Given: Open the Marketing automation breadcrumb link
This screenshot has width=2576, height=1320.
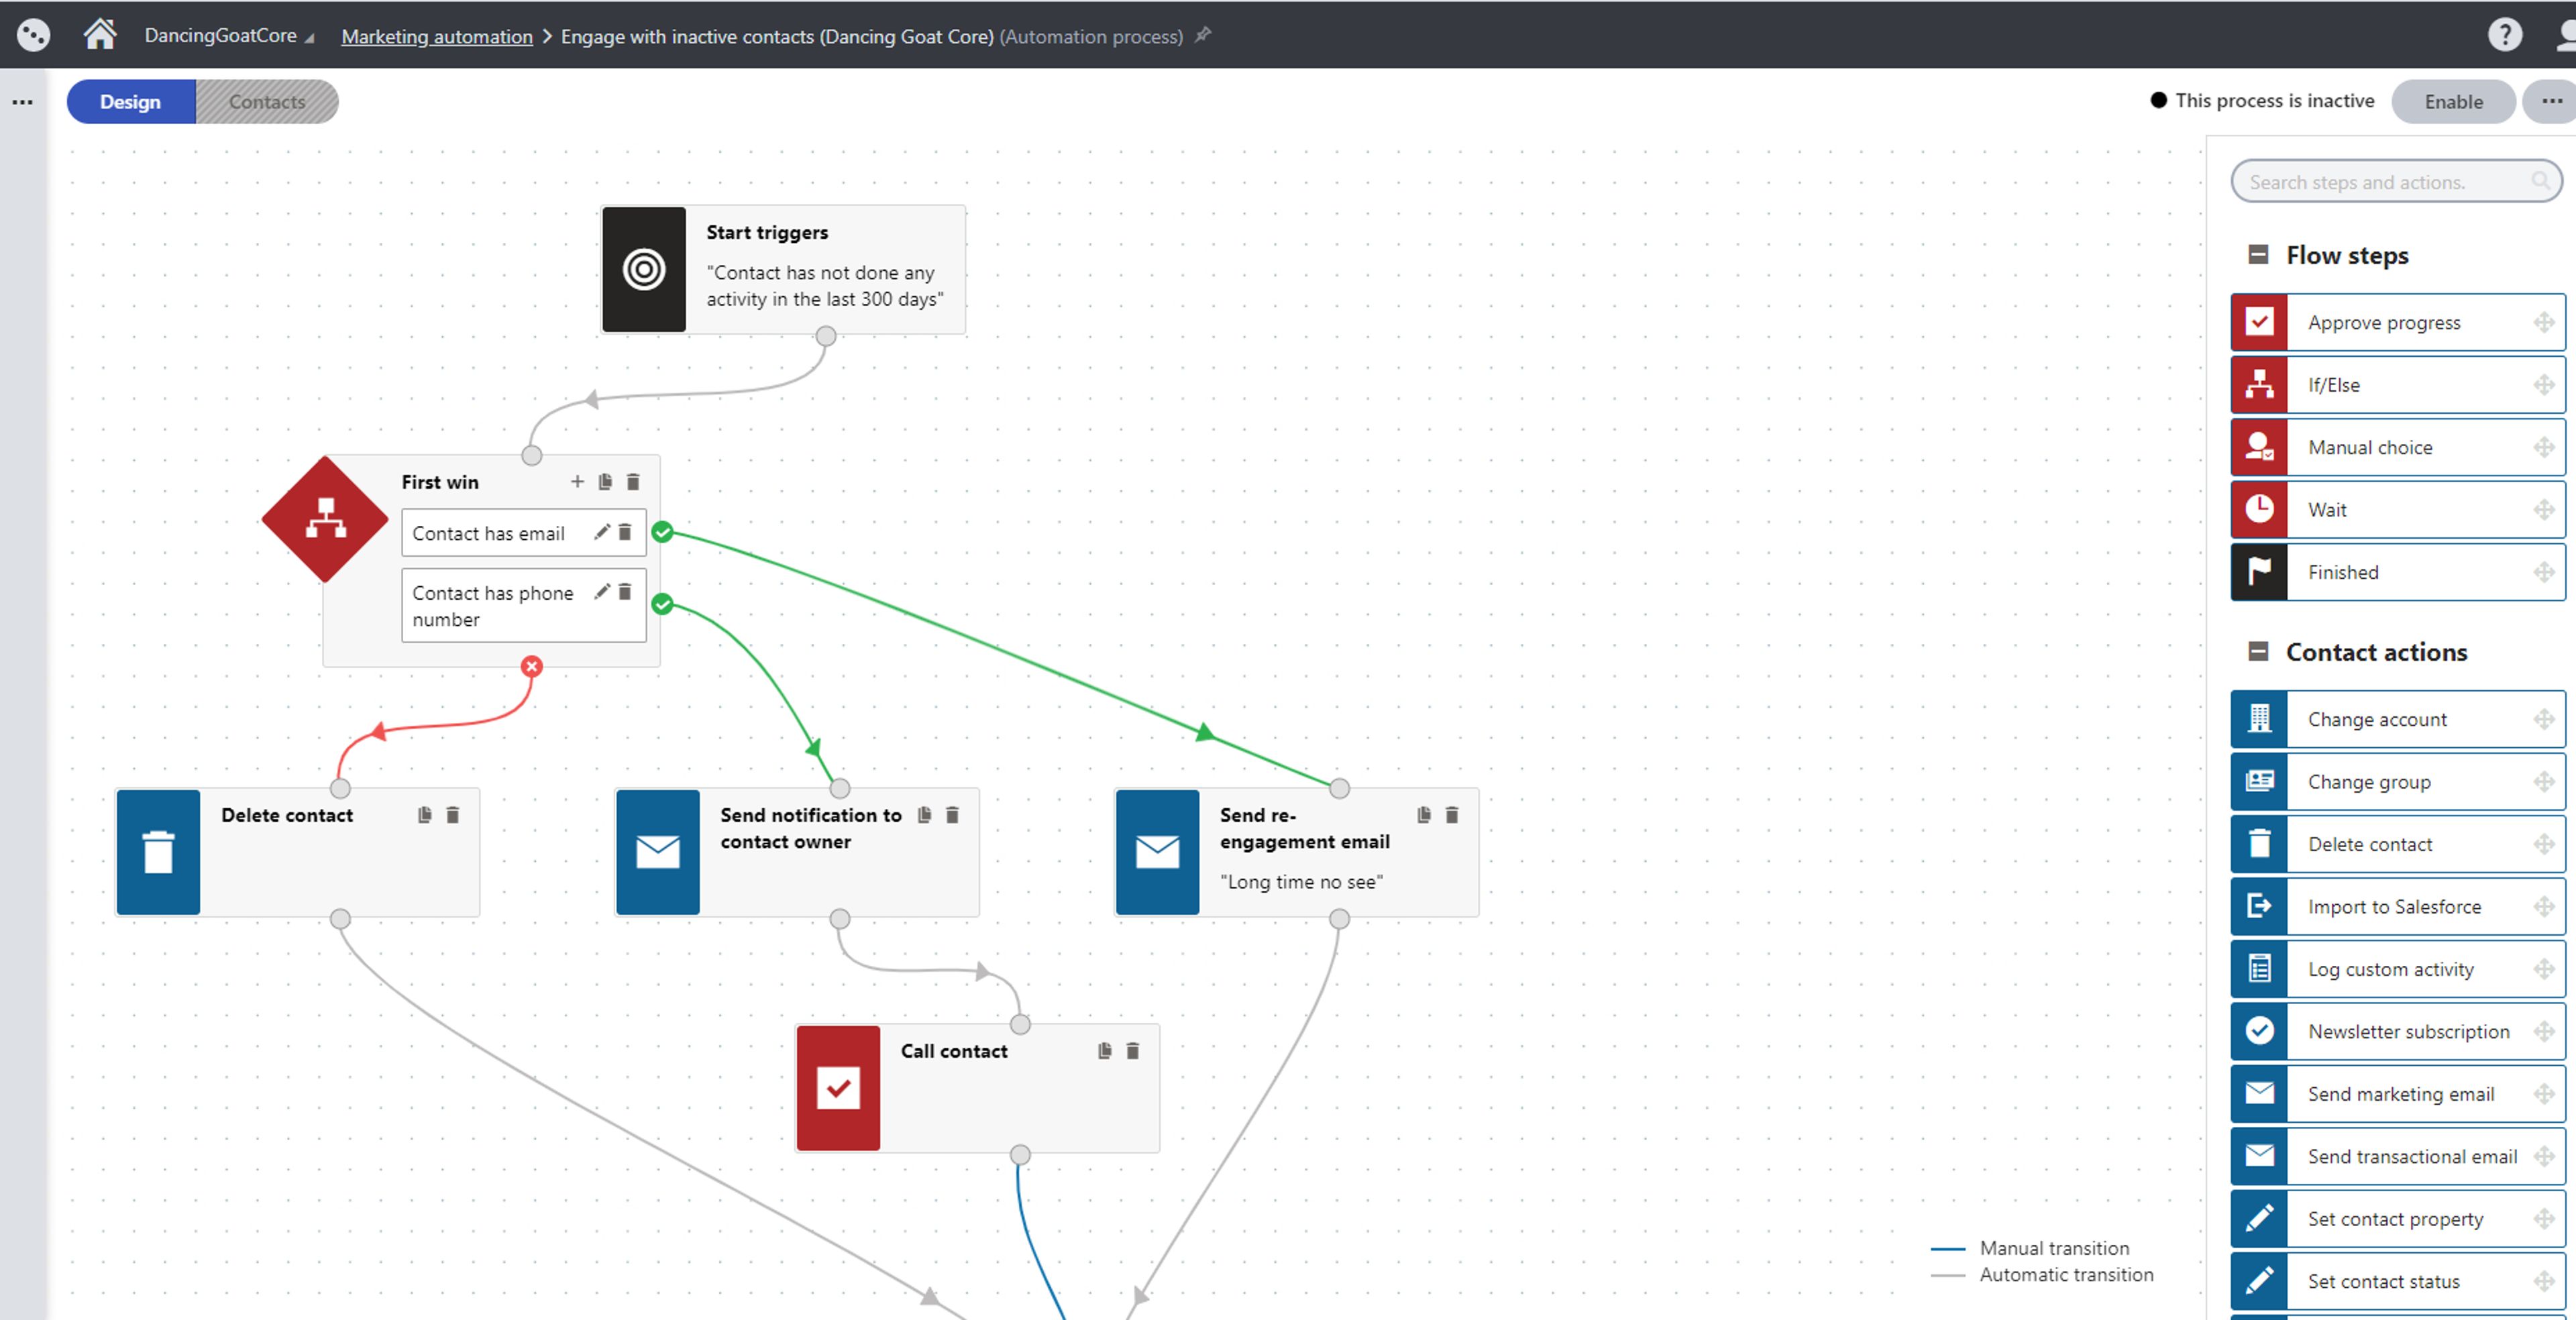Looking at the screenshot, I should 437,36.
